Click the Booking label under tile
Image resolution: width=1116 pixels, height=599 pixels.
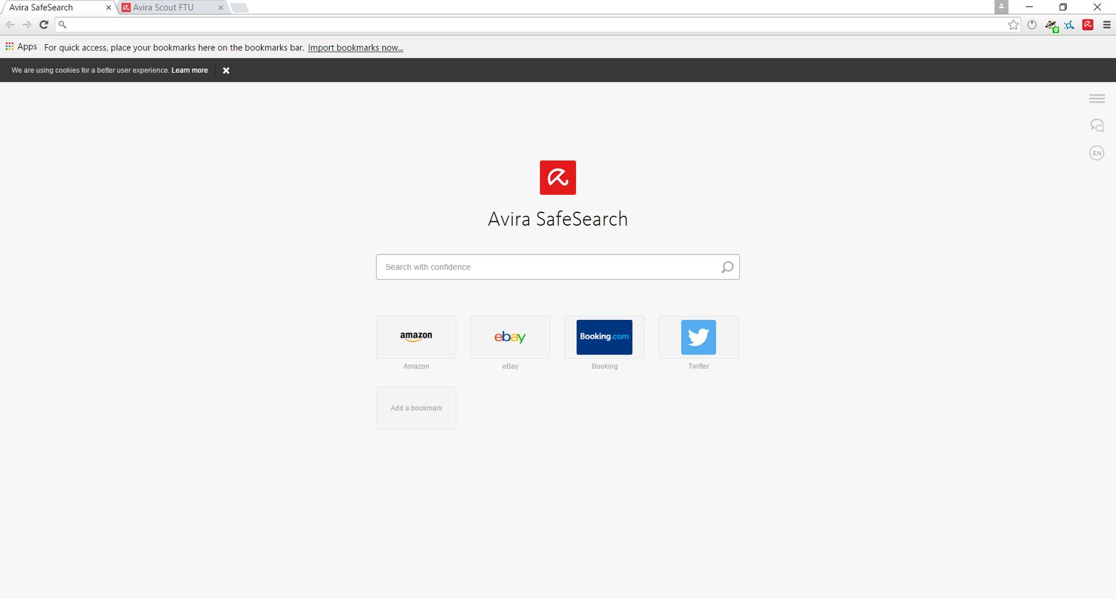604,366
